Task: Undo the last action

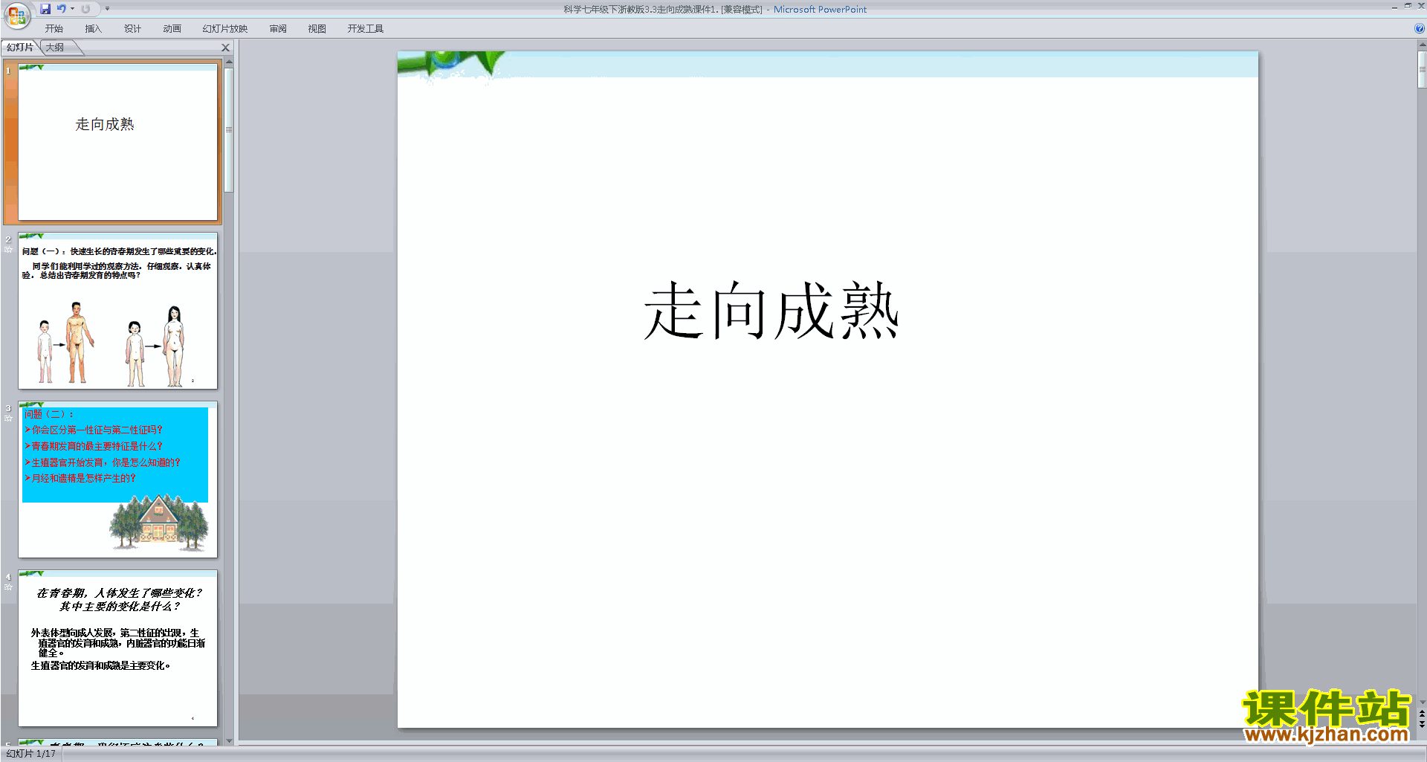Action: tap(62, 9)
